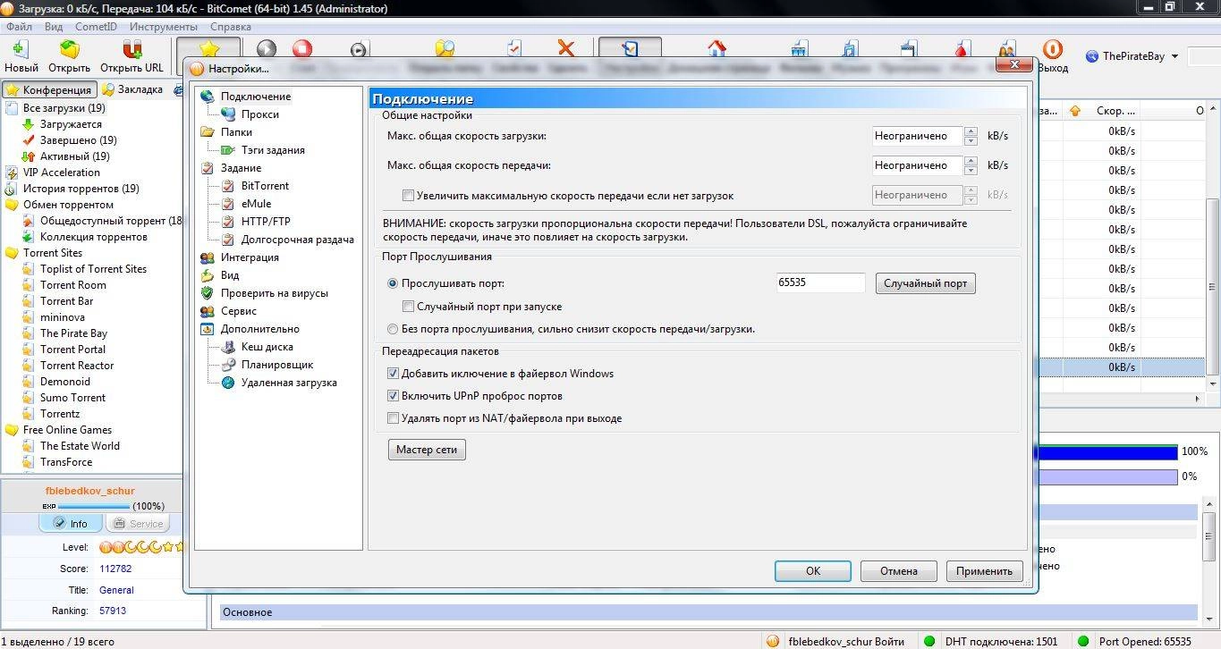1221x649 pixels.
Task: Open the Дополнительно settings section
Action: (x=259, y=329)
